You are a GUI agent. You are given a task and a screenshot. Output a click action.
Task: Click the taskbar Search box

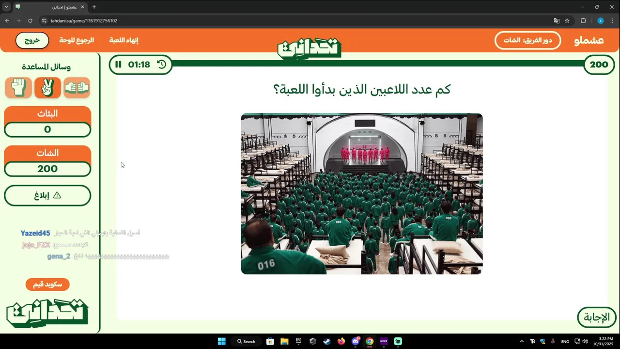point(247,341)
